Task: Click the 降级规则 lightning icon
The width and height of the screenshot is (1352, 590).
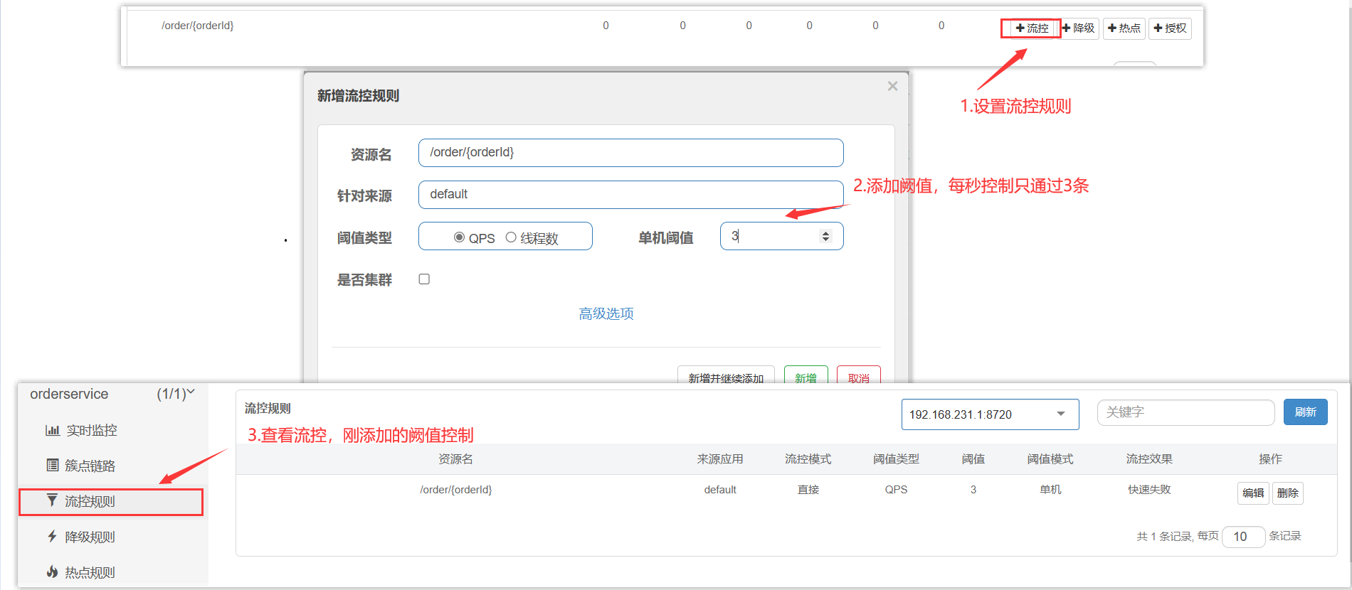Action: pyautogui.click(x=52, y=536)
